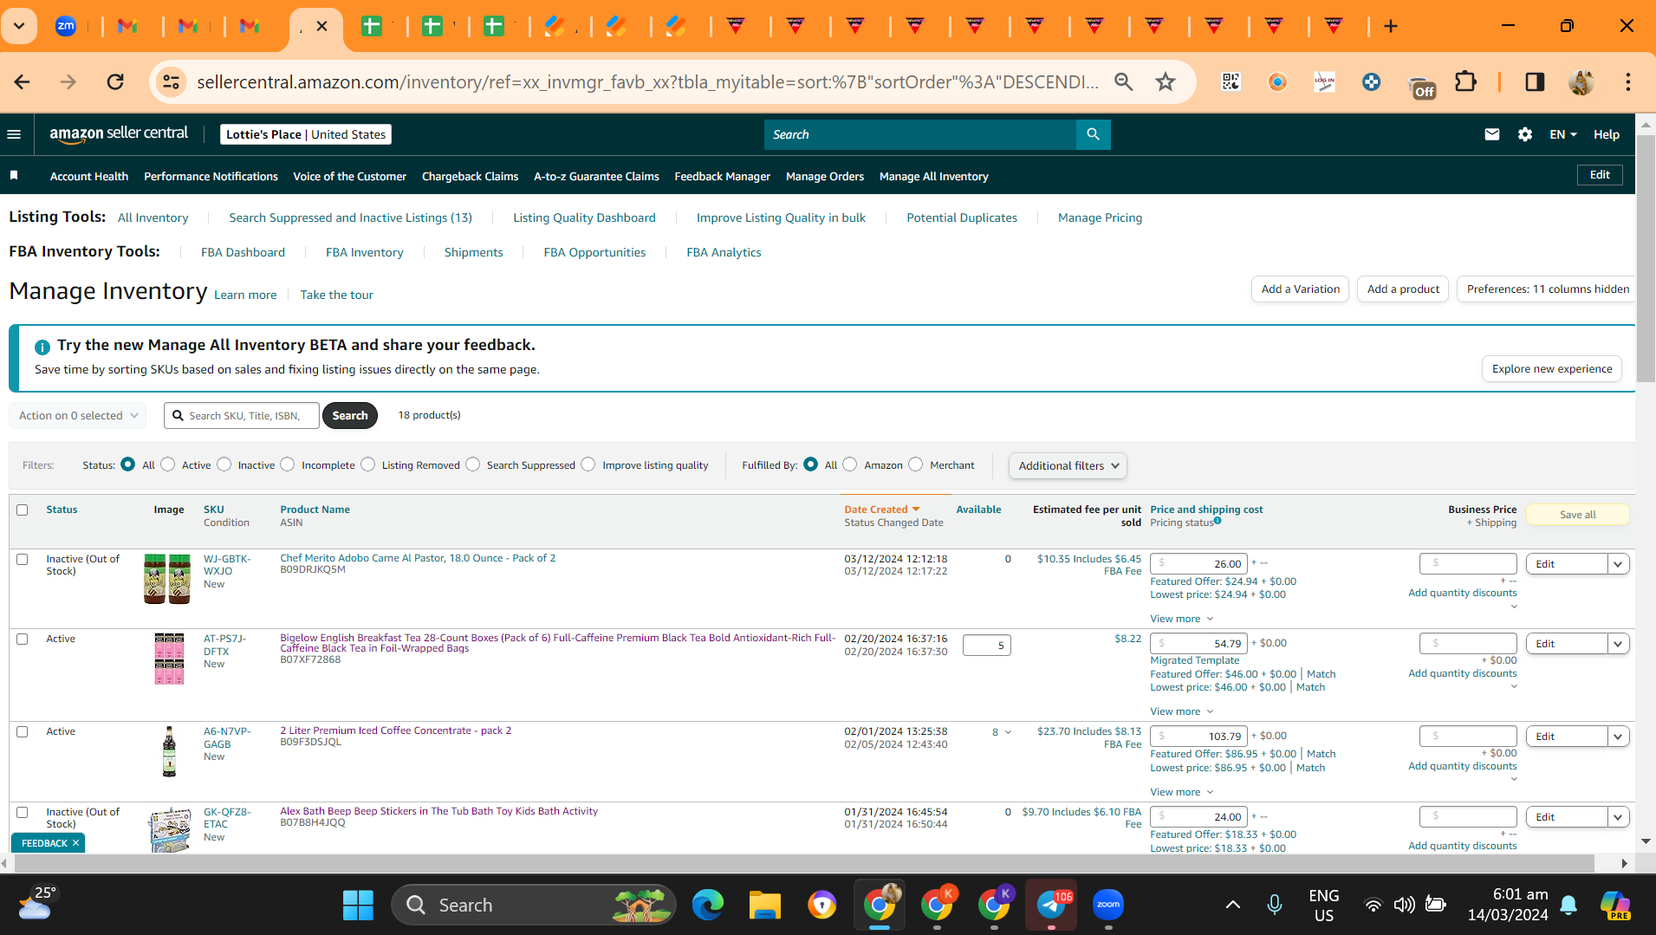This screenshot has height=935, width=1656.
Task: Reload the page in Chrome
Action: [x=115, y=81]
